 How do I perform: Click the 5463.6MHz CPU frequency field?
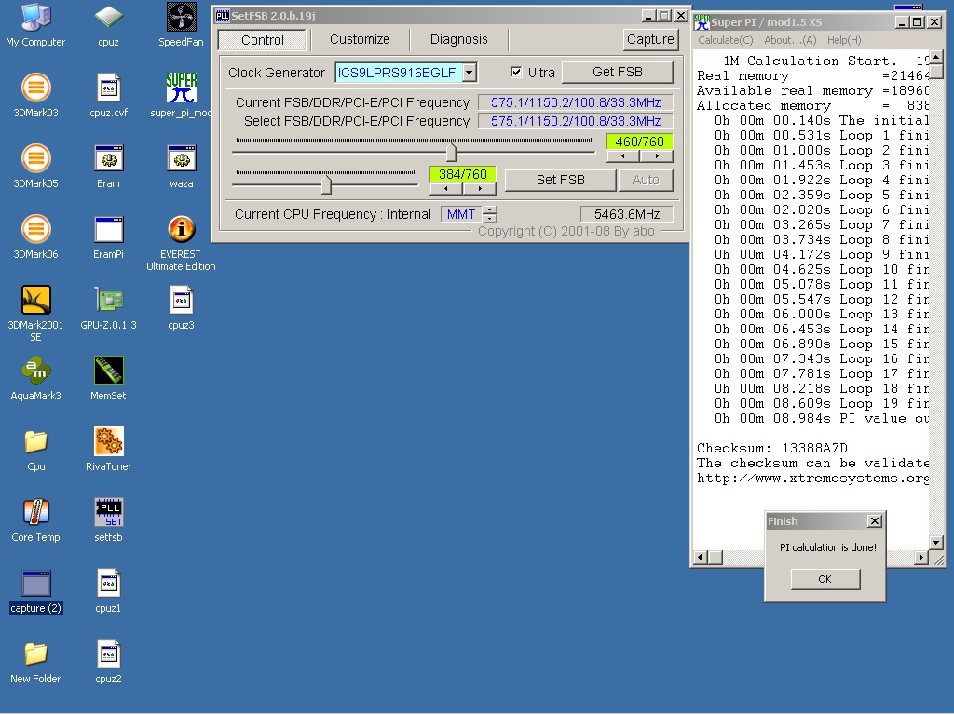(627, 214)
